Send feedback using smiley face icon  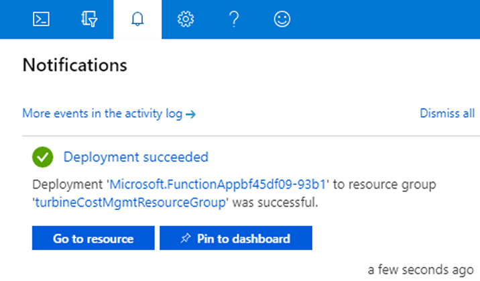point(282,19)
